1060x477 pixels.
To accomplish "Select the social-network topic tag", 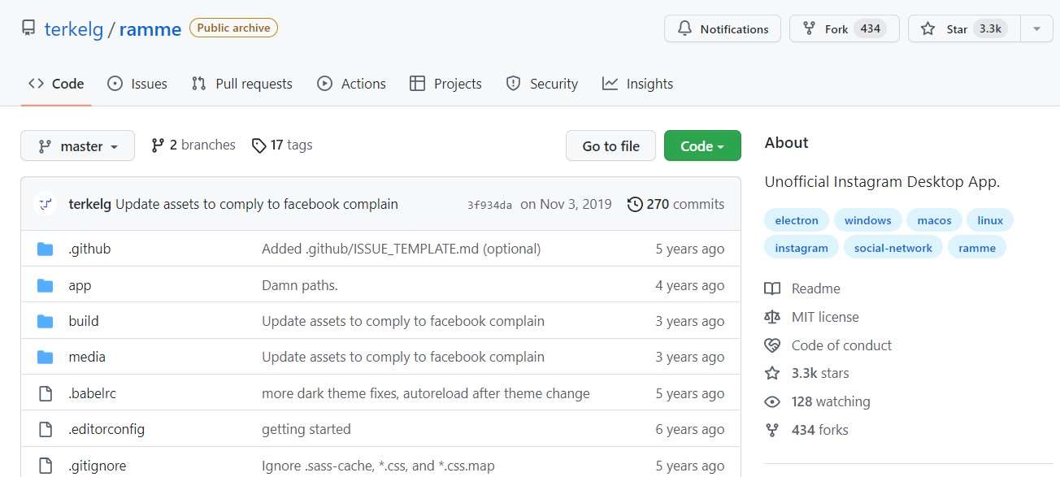I will tap(893, 248).
